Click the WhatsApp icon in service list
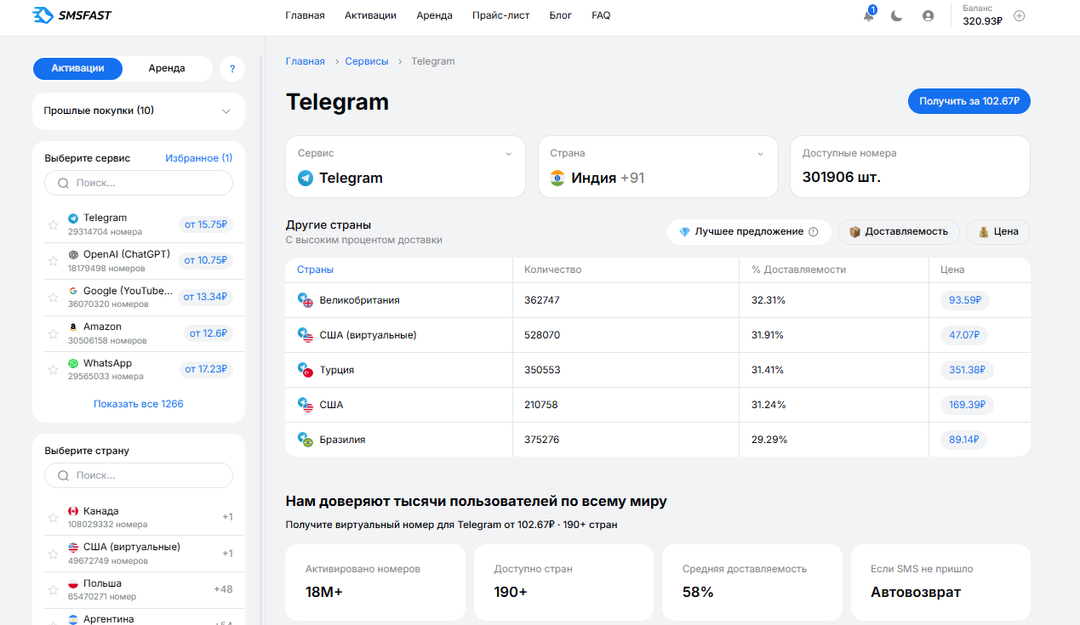Screen dimensions: 1080x625 (x=73, y=364)
